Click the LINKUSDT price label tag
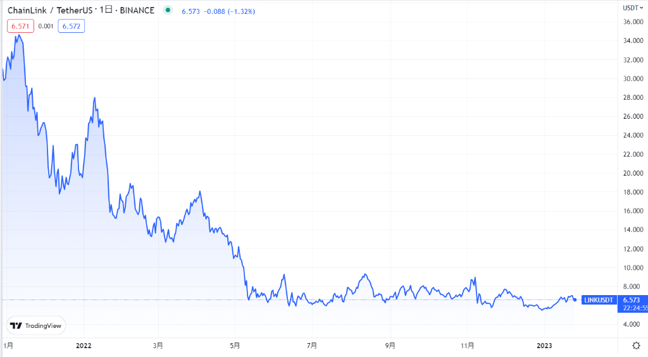 point(599,300)
